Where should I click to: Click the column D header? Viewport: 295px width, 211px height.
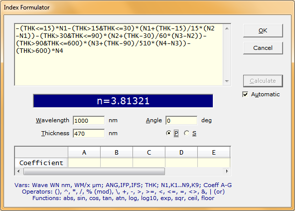pos(181,152)
